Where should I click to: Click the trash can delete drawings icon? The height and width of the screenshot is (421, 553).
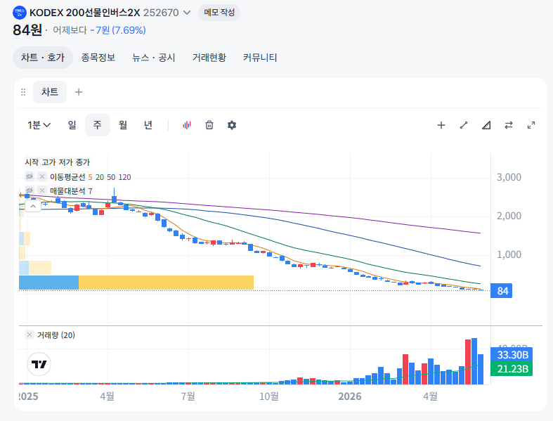point(209,125)
